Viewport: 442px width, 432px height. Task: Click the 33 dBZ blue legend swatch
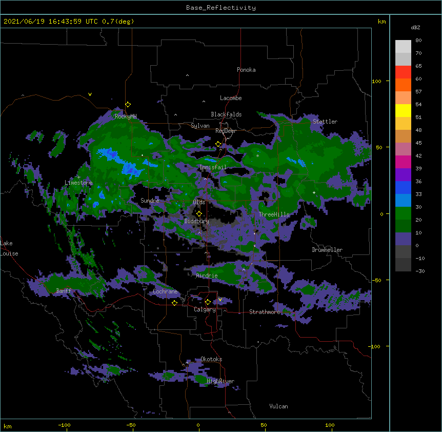coord(403,187)
